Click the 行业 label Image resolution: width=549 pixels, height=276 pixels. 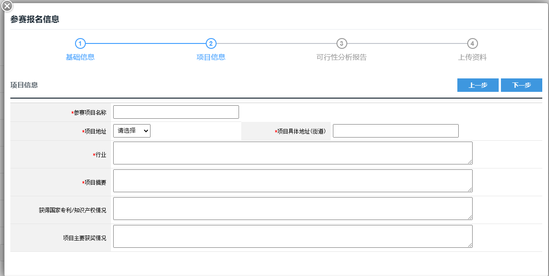pyautogui.click(x=100, y=155)
